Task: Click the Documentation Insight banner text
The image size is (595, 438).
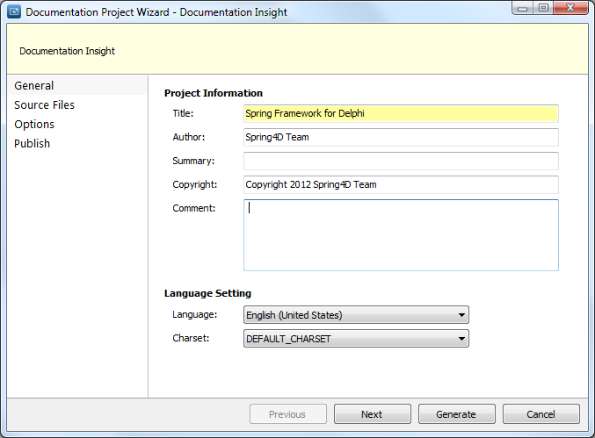Action: pyautogui.click(x=67, y=51)
